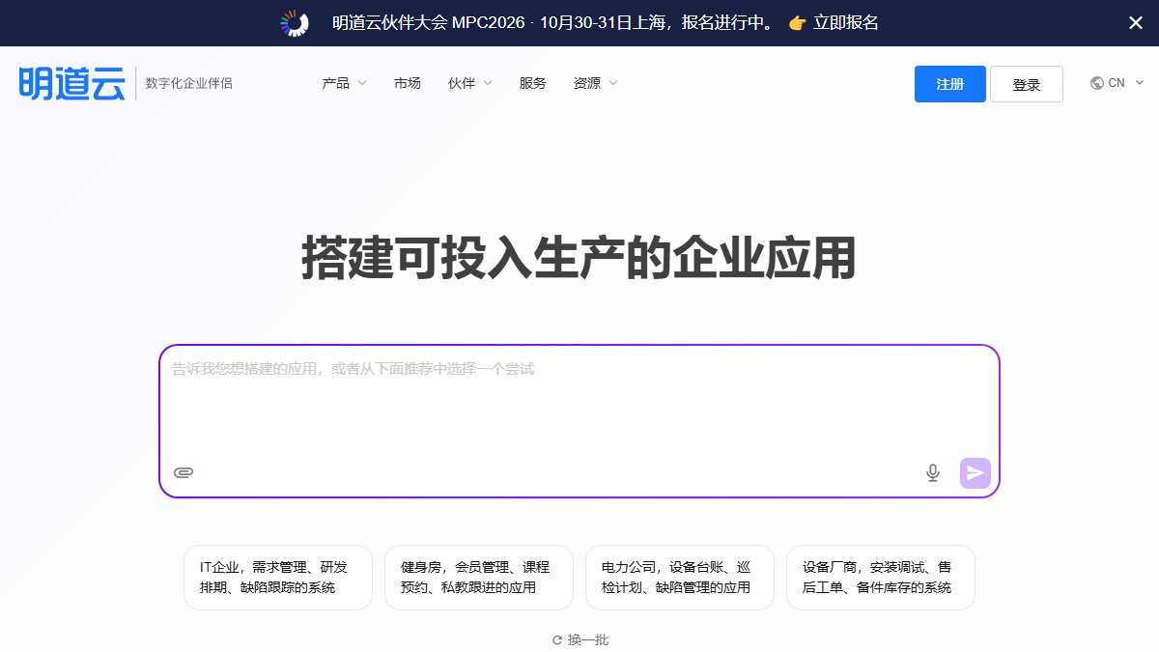Click the MPC2026 announcement text

(x=553, y=23)
